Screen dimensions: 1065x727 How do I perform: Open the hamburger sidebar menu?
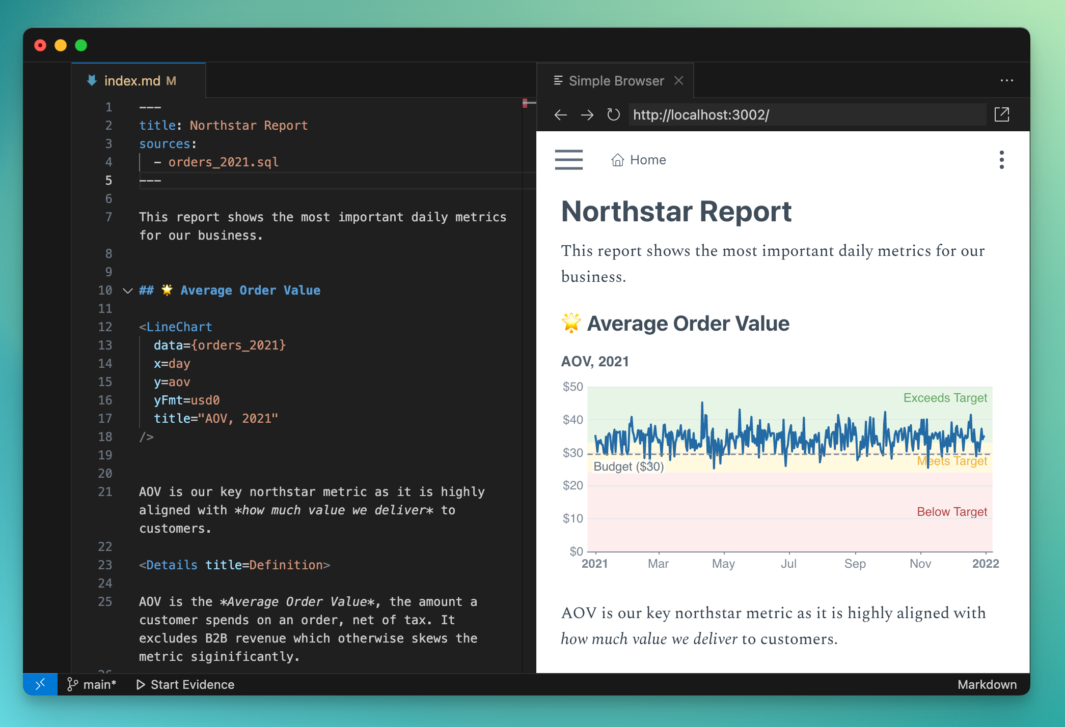(568, 160)
